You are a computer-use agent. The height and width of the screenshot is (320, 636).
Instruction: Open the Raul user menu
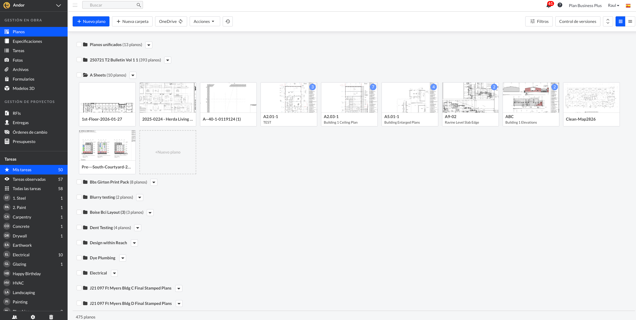[613, 5]
